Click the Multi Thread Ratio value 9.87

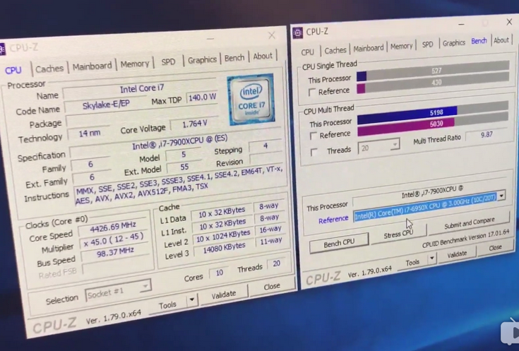click(x=487, y=135)
